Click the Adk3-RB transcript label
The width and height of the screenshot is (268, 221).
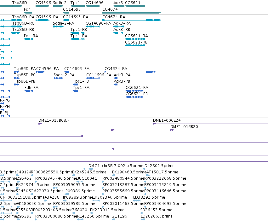pyautogui.click(x=122, y=29)
